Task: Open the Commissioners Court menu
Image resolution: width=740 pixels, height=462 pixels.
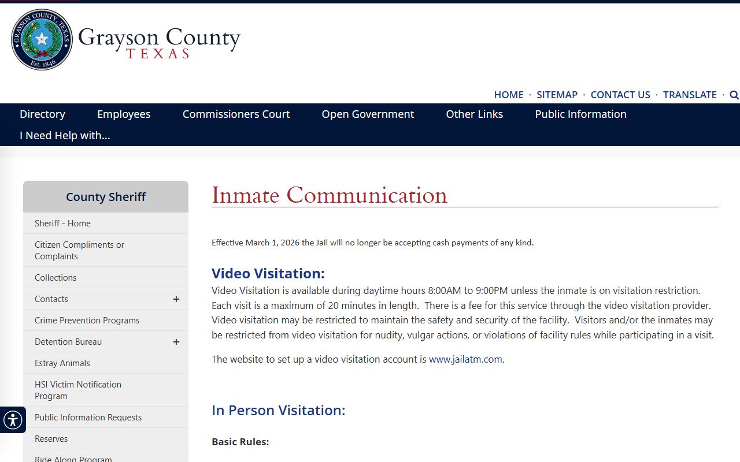Action: (x=236, y=114)
